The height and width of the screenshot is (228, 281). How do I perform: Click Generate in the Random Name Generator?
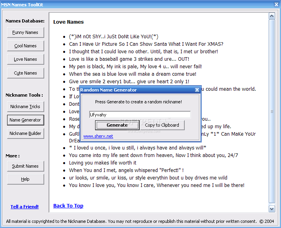click(x=117, y=125)
